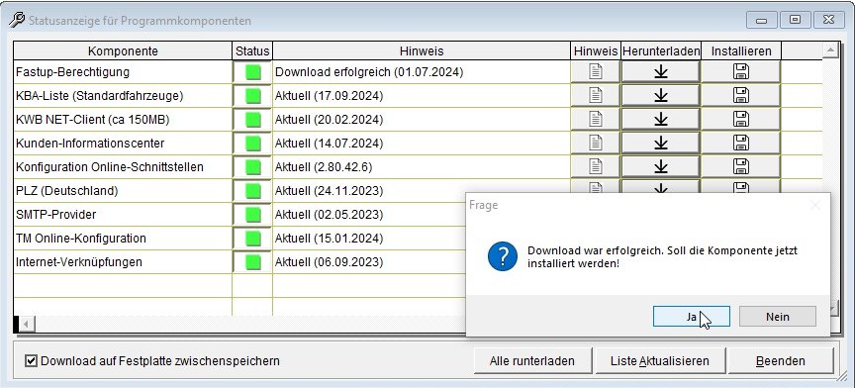
Task: Install the KBA-Liste component
Action: [x=741, y=95]
